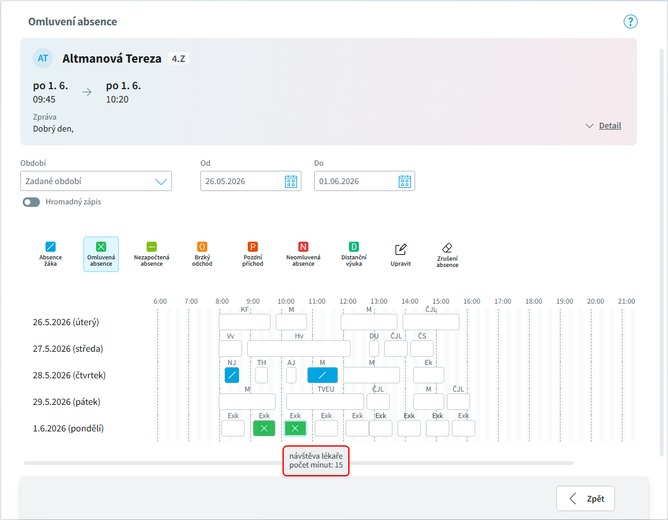Click the AT student avatar
668x520 pixels.
click(43, 58)
